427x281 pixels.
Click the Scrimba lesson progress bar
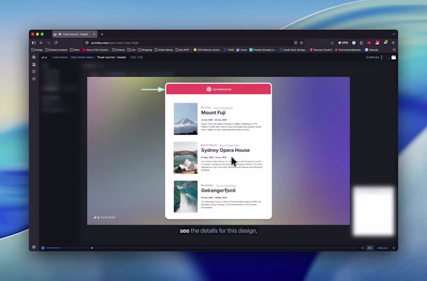point(202,248)
